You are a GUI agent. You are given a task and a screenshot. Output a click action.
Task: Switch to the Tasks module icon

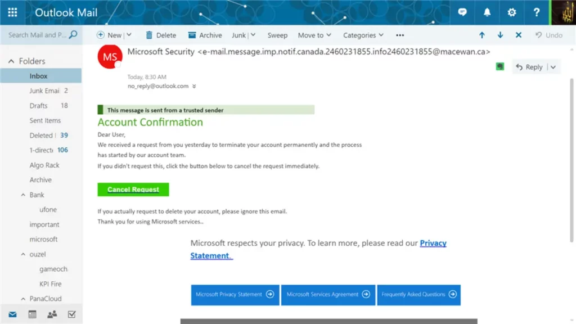pos(71,314)
